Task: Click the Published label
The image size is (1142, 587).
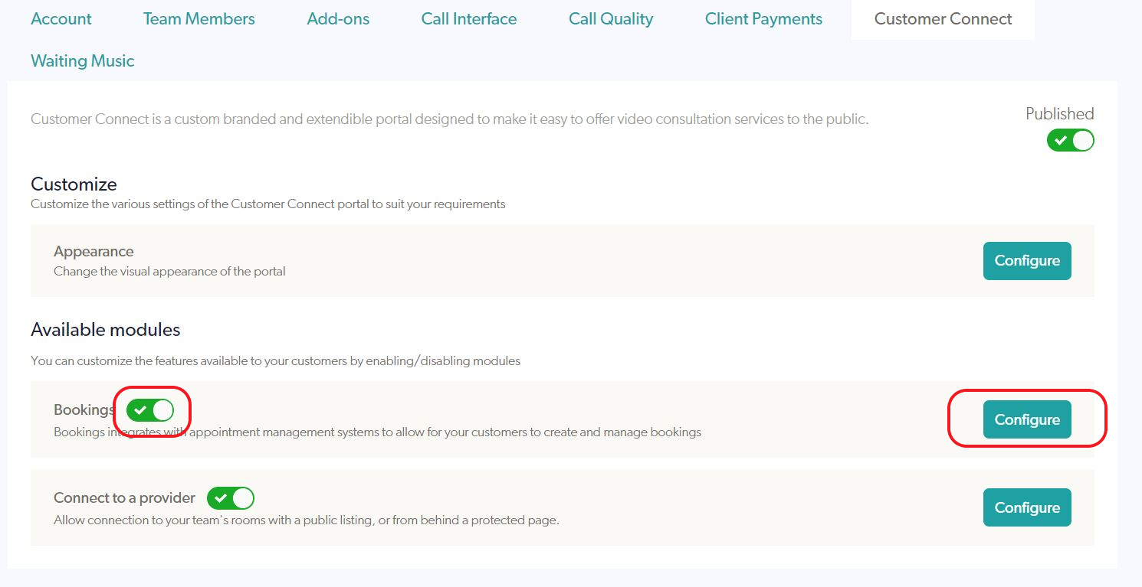Action: [x=1060, y=114]
